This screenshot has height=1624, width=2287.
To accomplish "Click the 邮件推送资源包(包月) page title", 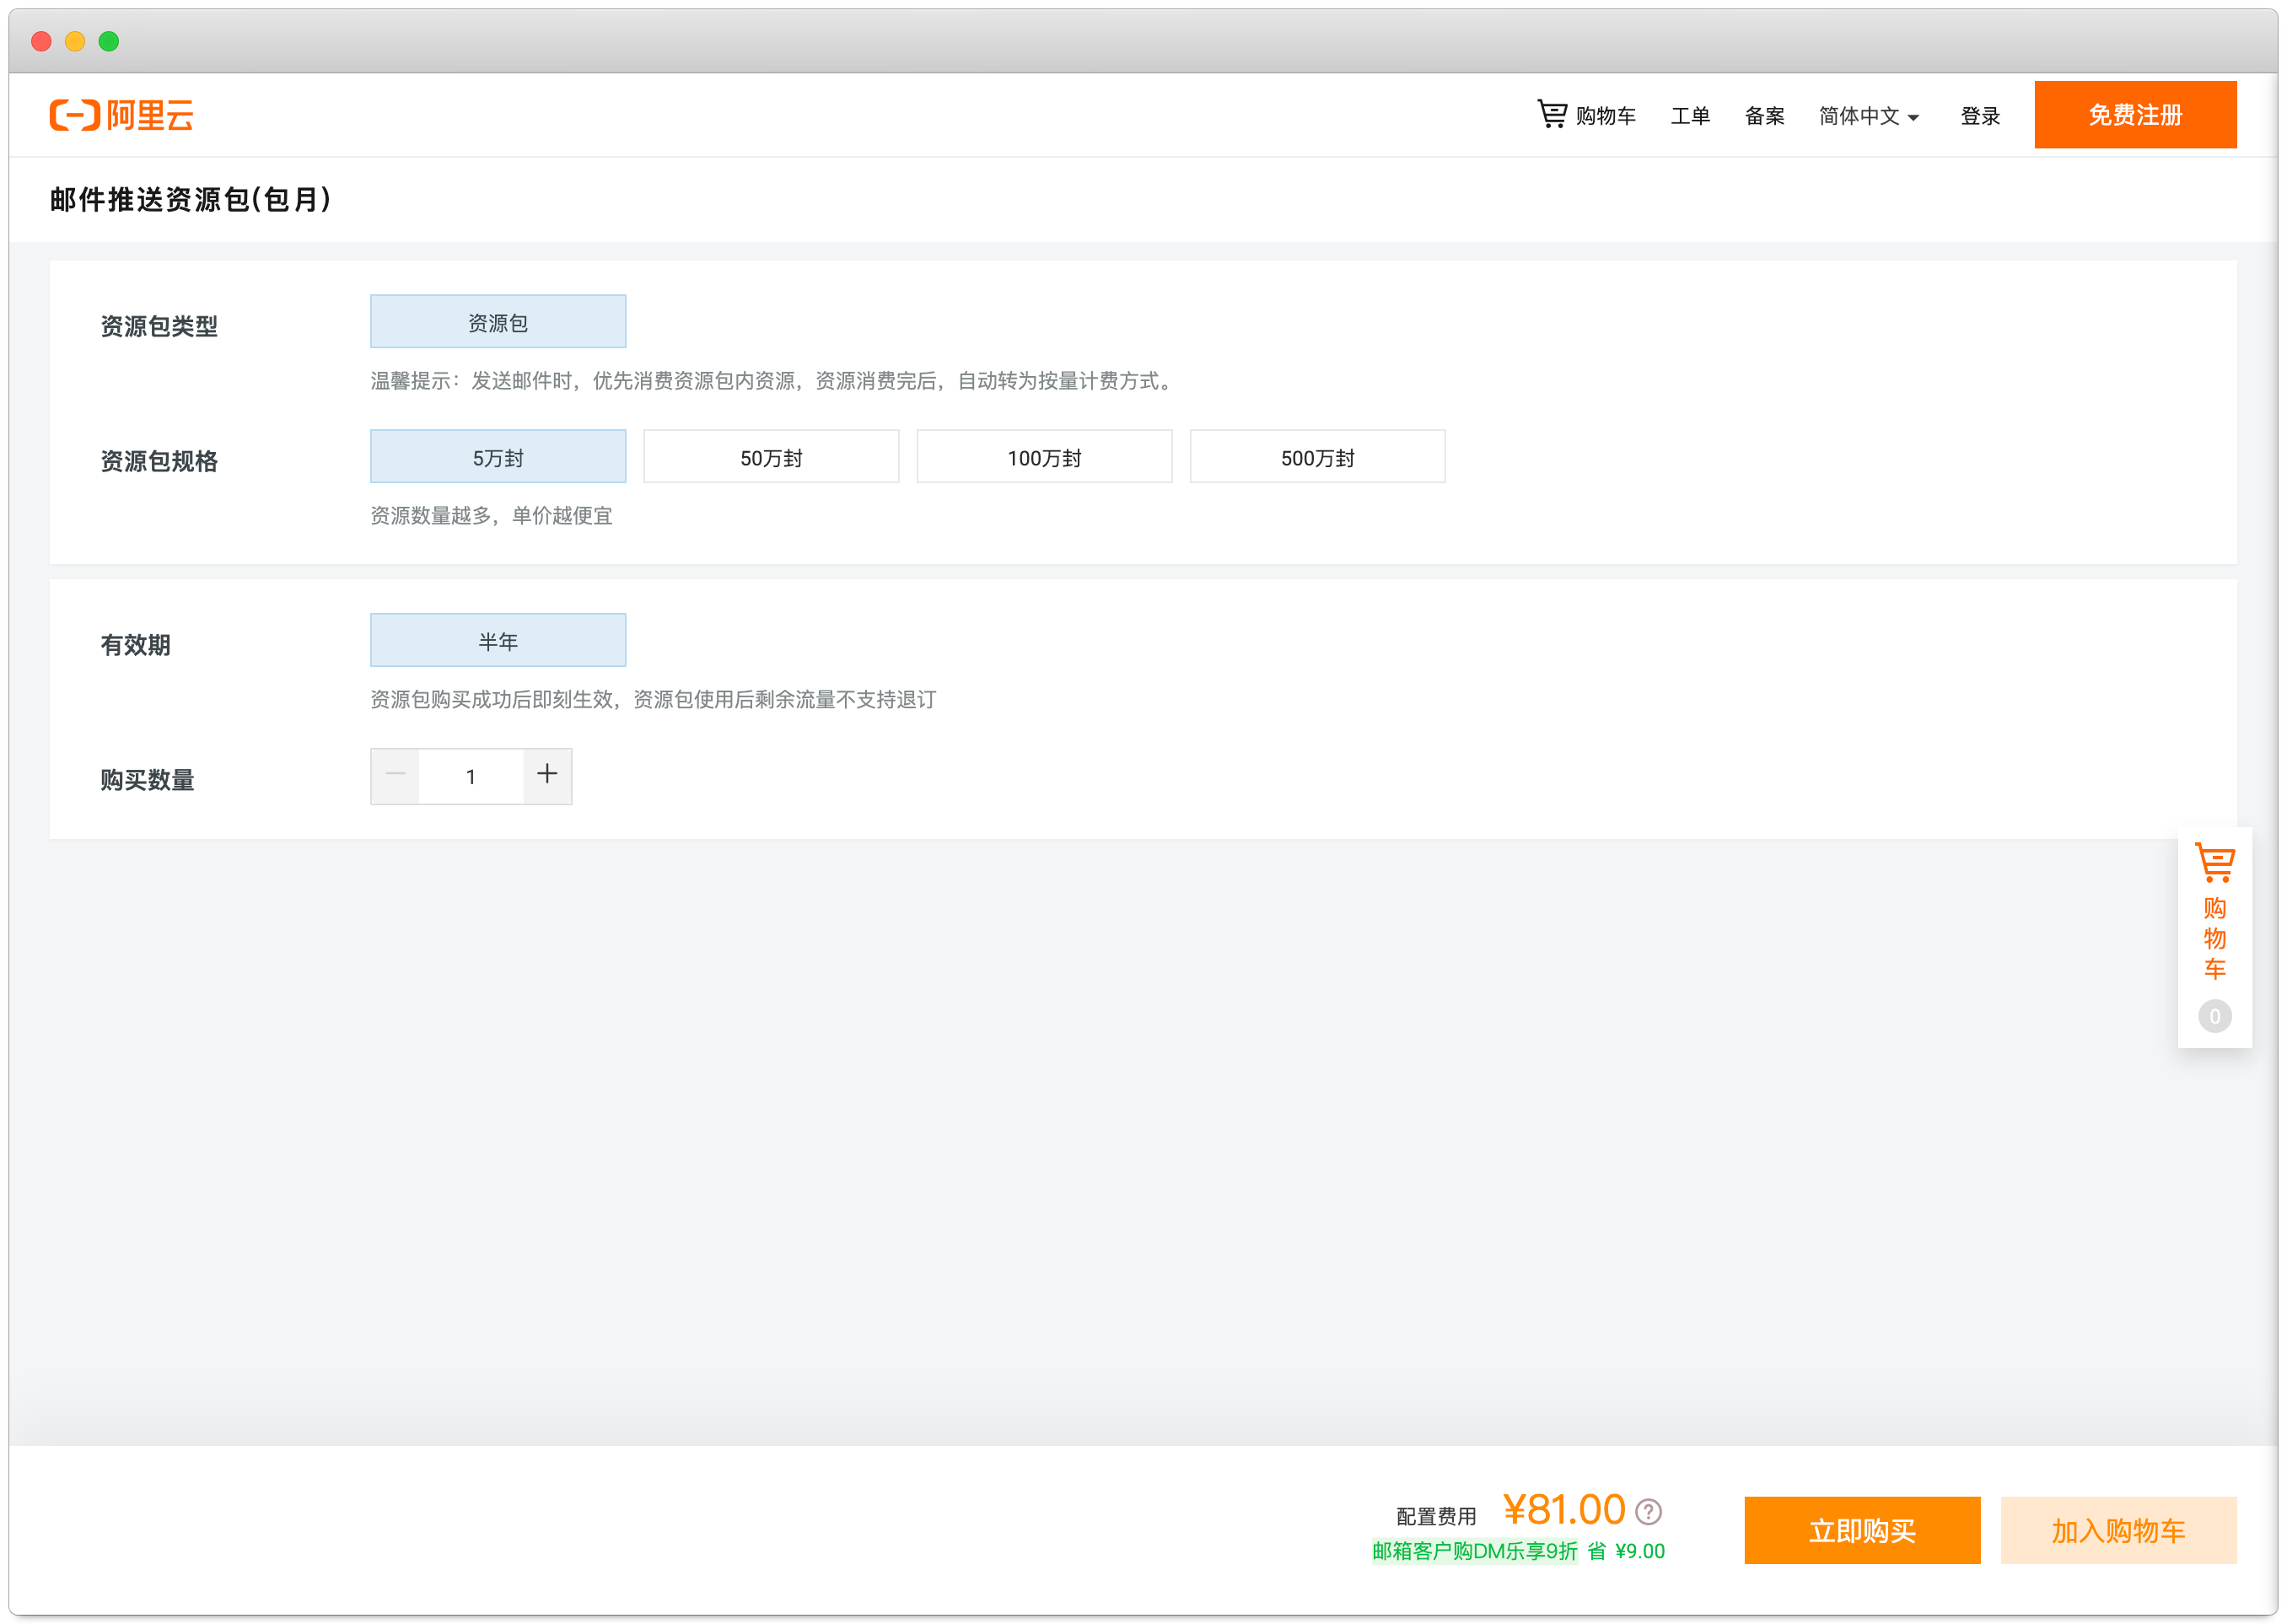I will (x=190, y=199).
